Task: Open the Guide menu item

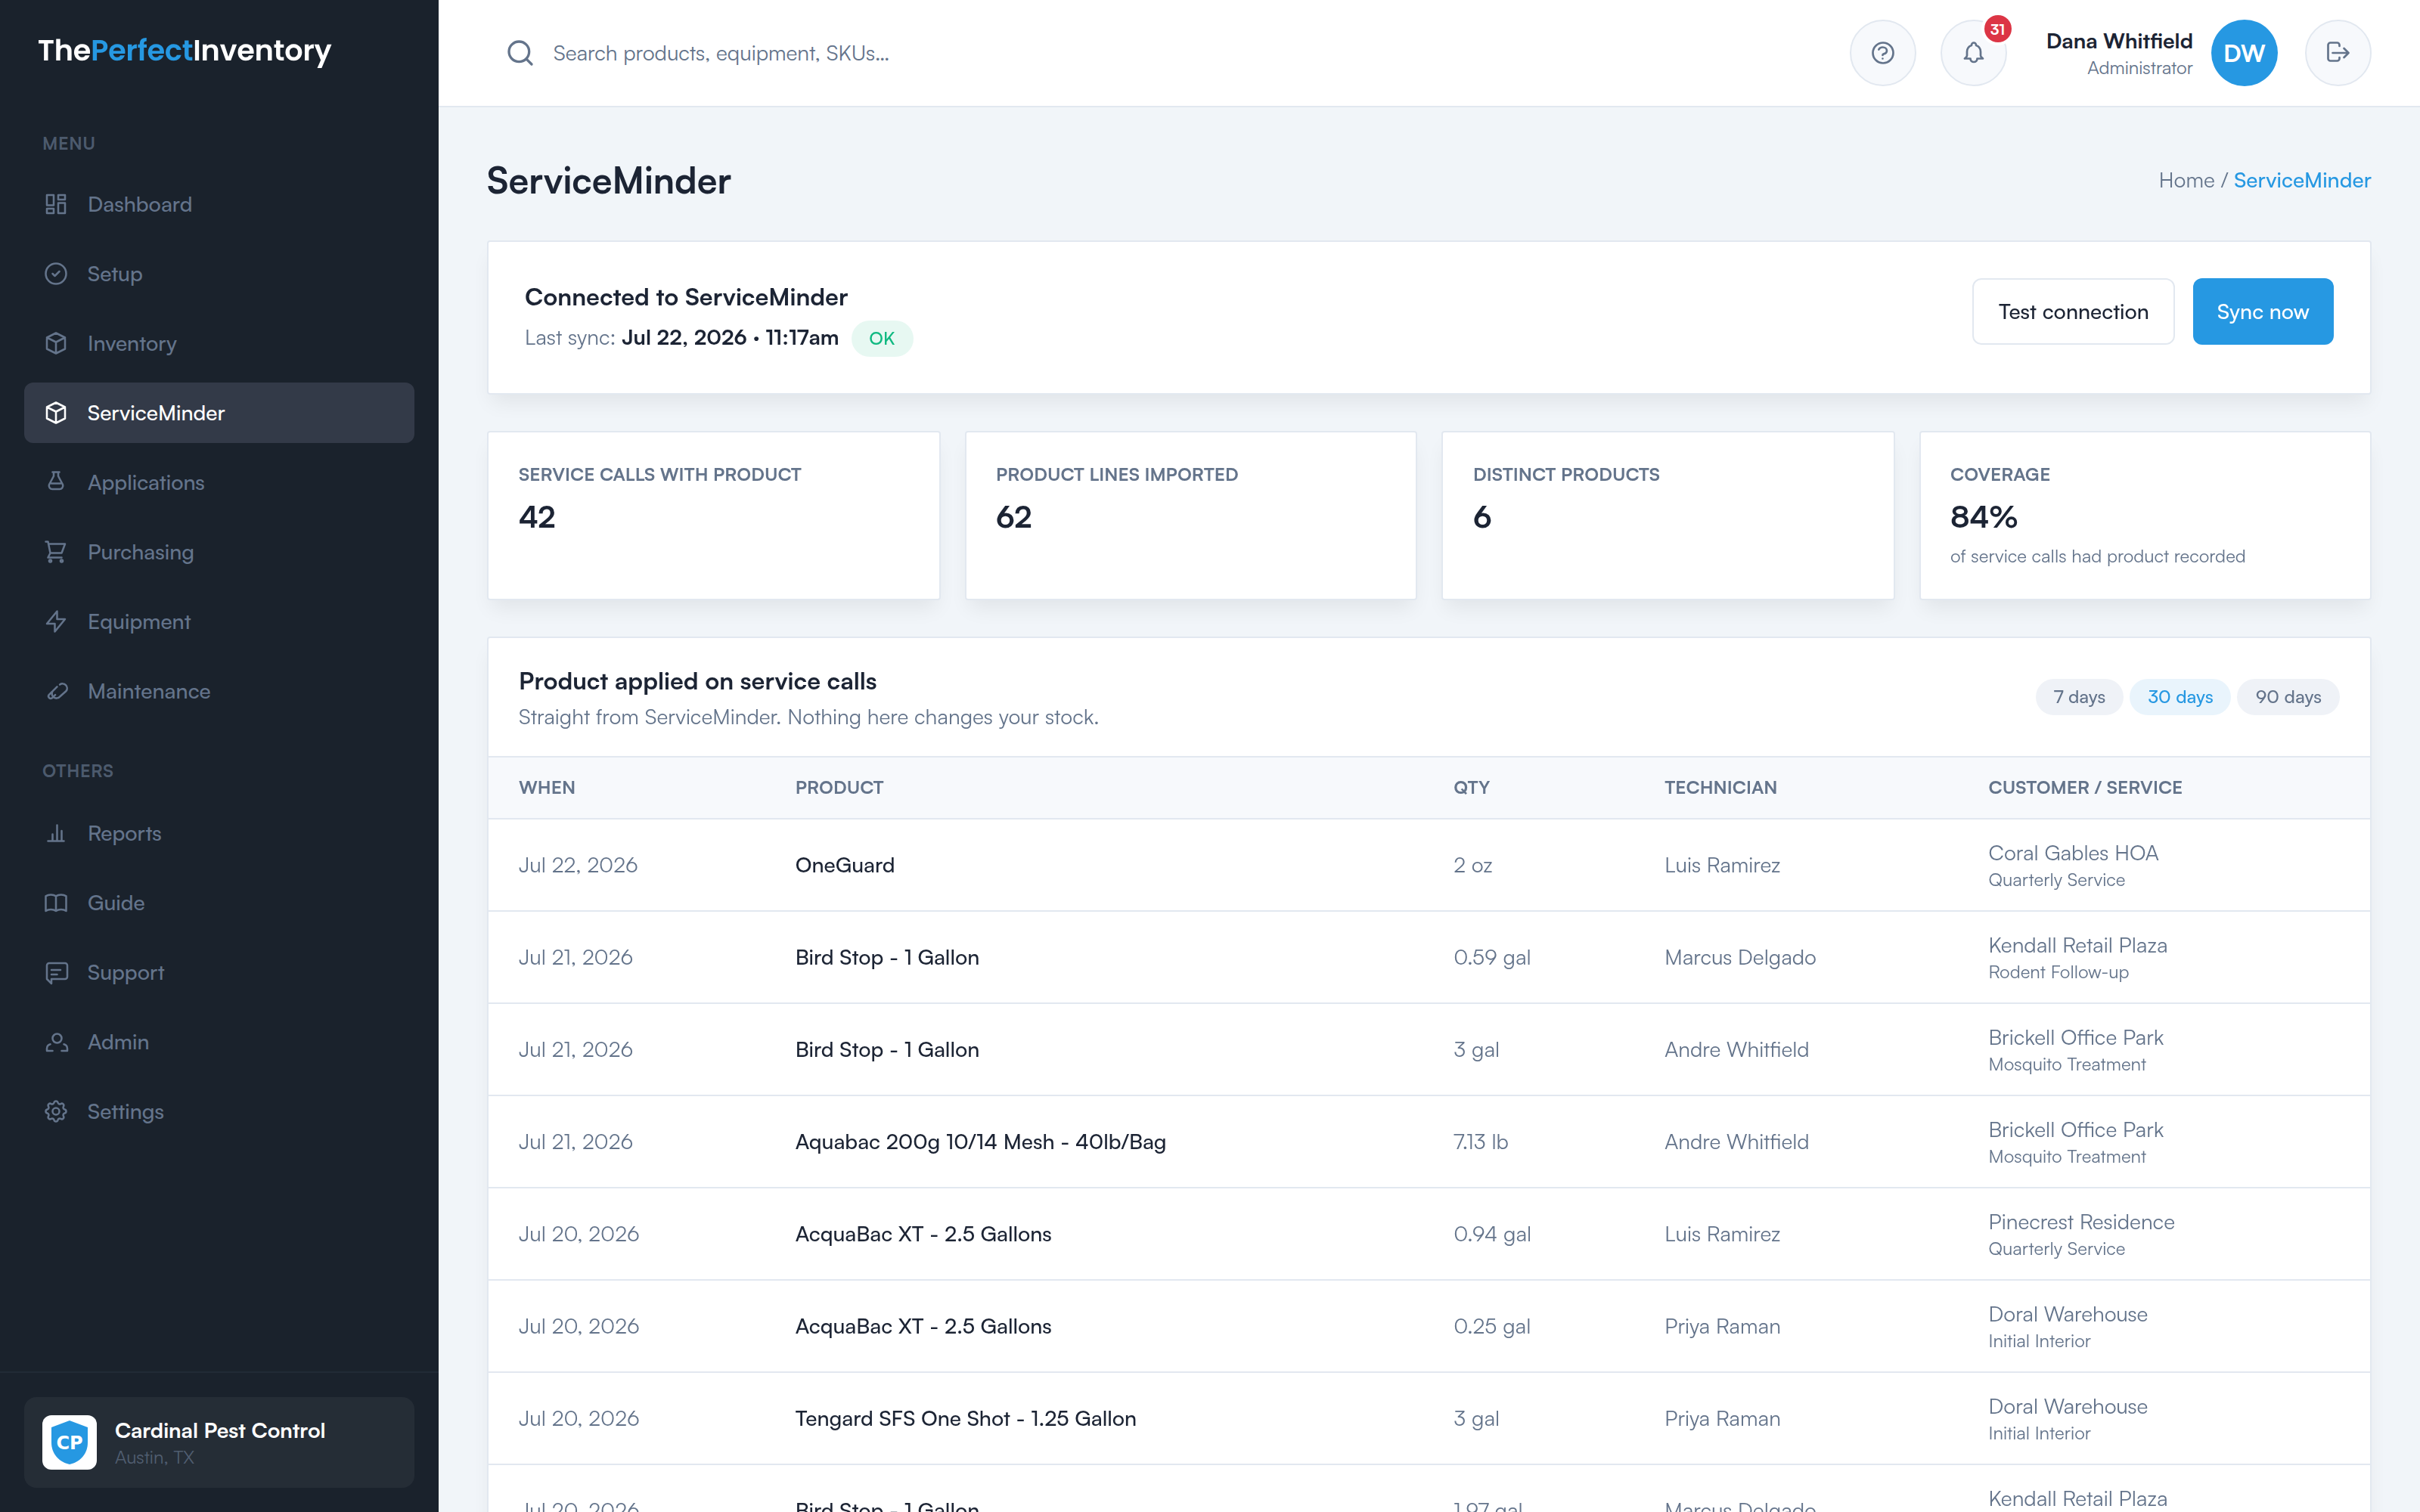Action: click(x=219, y=903)
